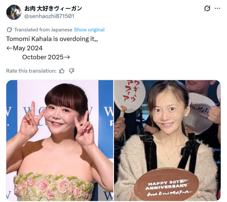Open the left photo with peace signs
Image resolution: width=227 pixels, height=202 pixels.
[60, 141]
